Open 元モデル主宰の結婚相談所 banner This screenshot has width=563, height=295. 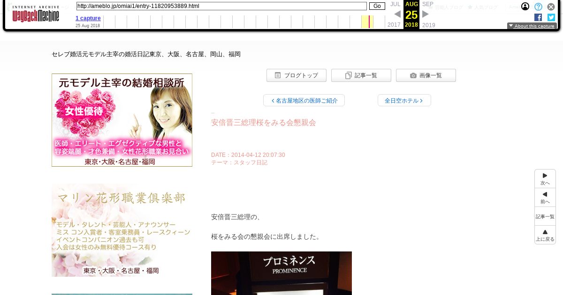coord(122,120)
